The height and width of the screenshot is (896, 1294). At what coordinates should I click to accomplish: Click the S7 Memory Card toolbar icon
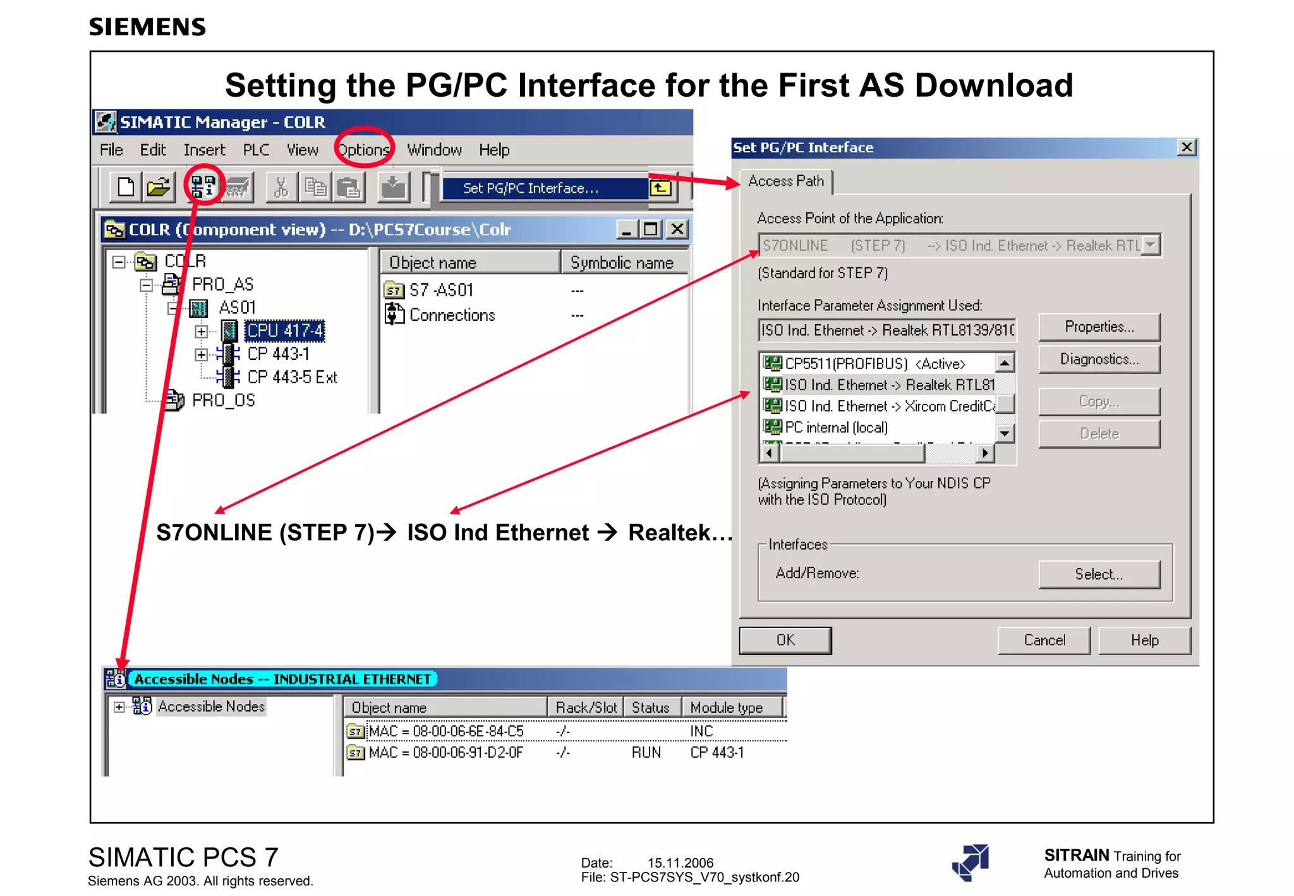(x=238, y=187)
